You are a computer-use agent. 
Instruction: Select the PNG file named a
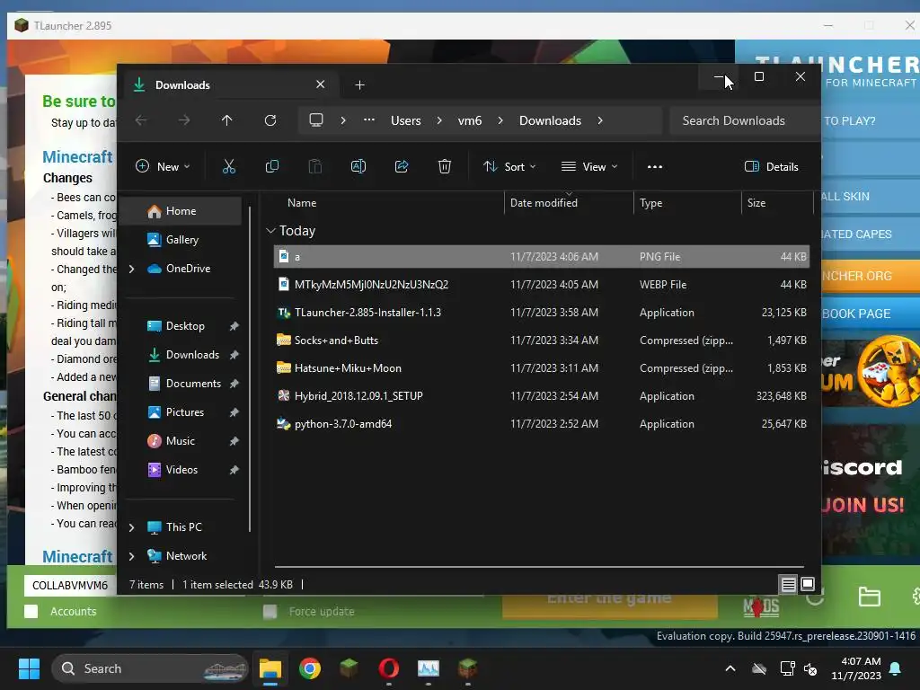click(542, 257)
